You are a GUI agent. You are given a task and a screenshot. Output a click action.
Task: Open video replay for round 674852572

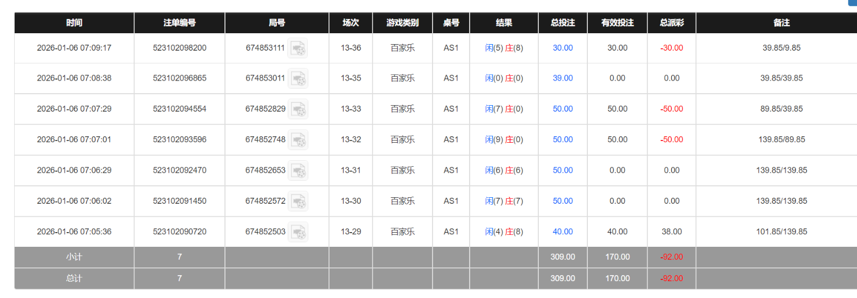297,202
